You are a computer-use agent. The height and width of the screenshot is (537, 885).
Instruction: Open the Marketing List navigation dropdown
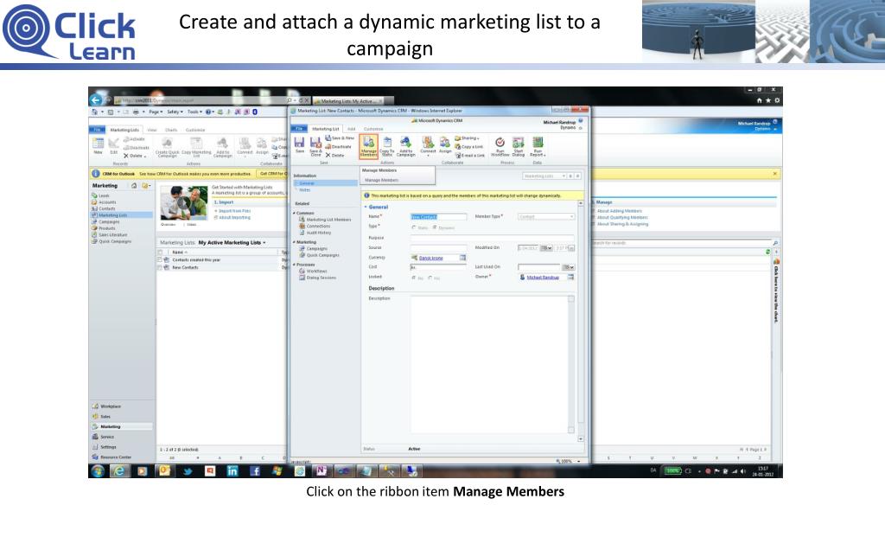click(544, 176)
